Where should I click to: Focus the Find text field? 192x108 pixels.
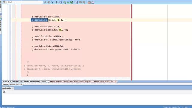tap(25, 2)
